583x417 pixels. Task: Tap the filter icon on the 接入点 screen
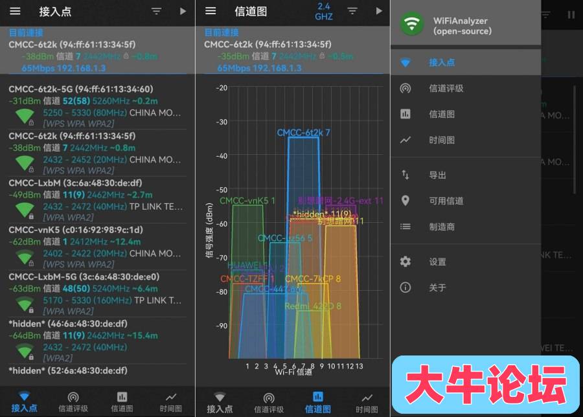[x=157, y=12]
